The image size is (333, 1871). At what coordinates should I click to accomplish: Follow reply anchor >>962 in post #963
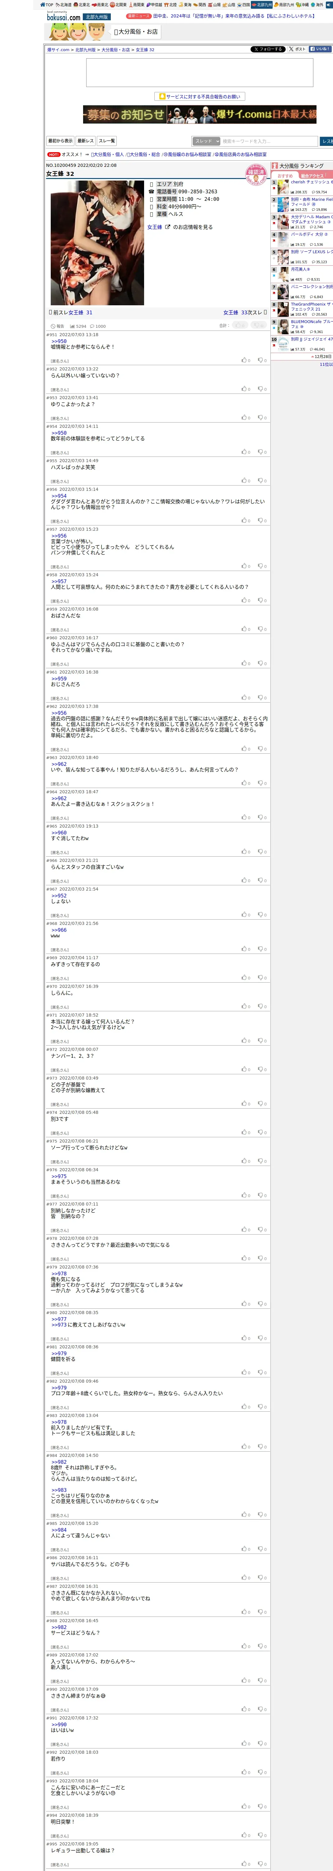click(59, 764)
